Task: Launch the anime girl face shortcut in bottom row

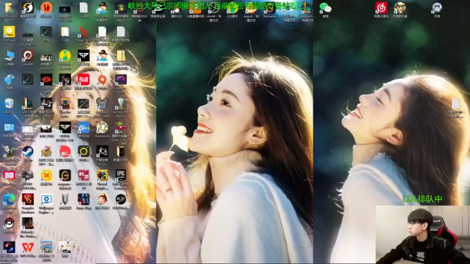Action: point(65,248)
